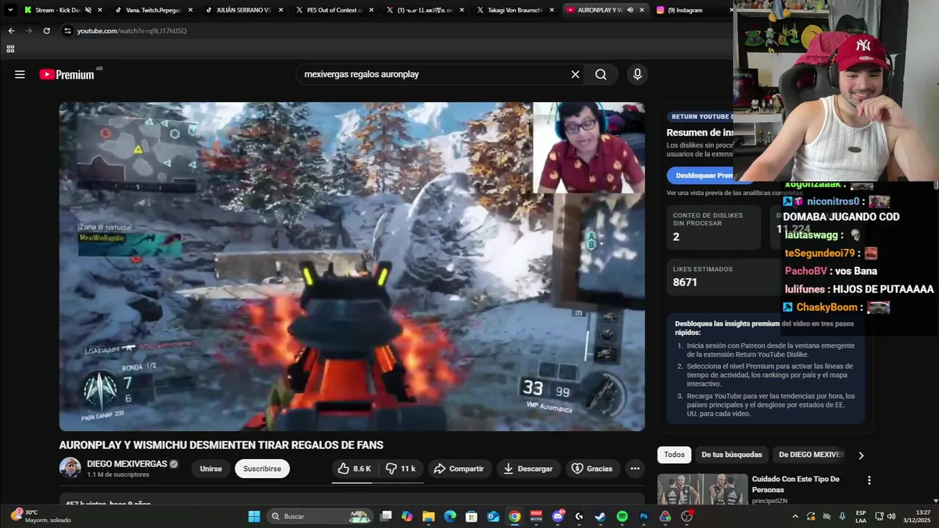The image size is (939, 528).
Task: Open Cuidado Con Este Tipo De Personas thumbnail
Action: click(702, 489)
